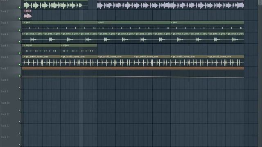The image size is (262, 147).
Task: Open menu arrow of first ge_brk80_home_drm clip
Action: 25,57
